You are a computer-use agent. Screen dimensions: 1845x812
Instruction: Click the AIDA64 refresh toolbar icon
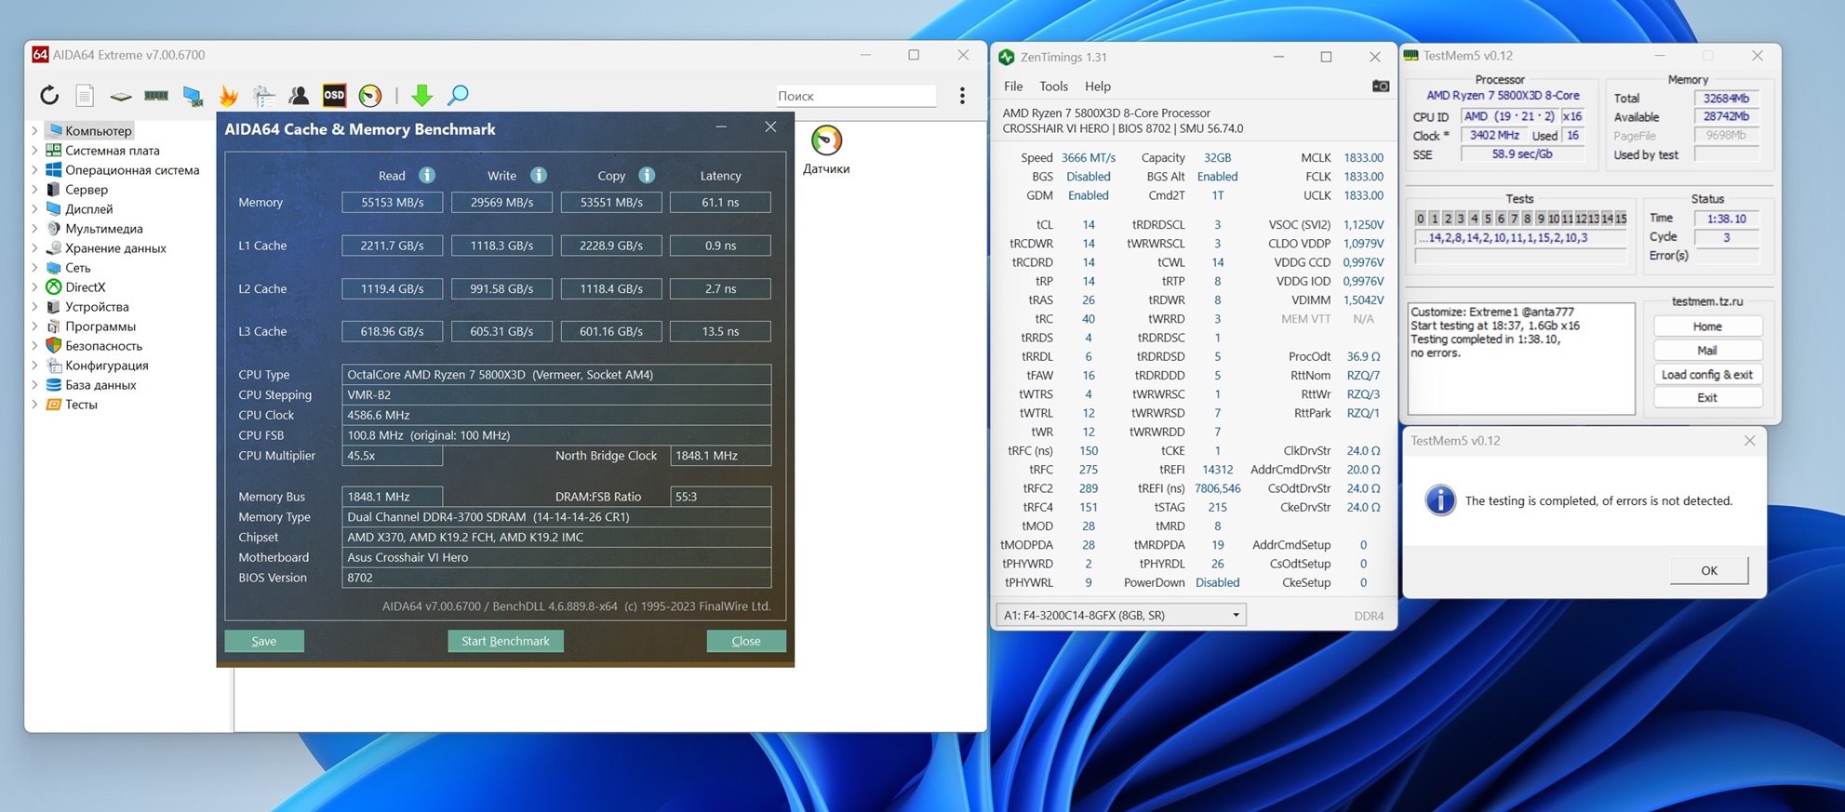pos(49,95)
